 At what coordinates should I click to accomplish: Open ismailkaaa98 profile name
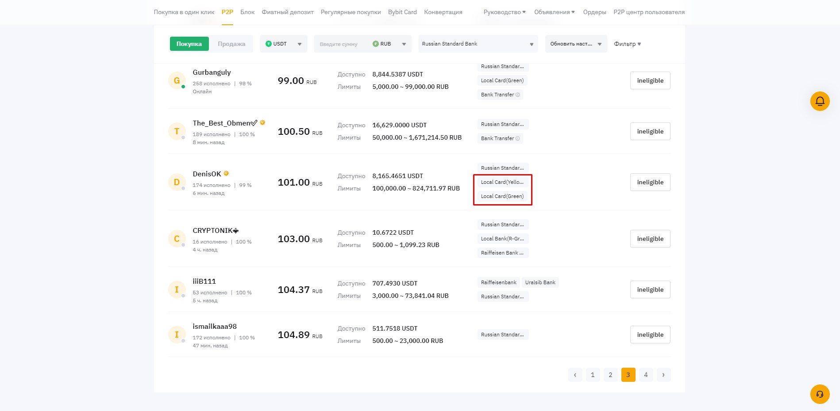pos(215,326)
